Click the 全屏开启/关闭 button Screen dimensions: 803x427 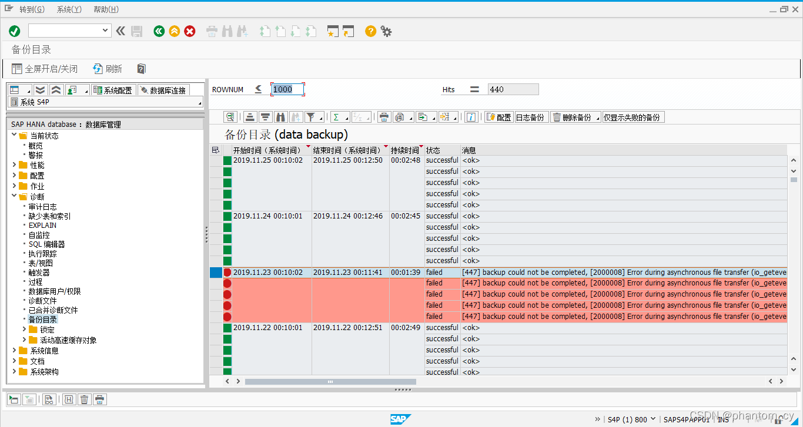point(45,69)
